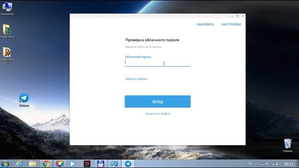Click the 20:11 system clock
Screen dimensions: 299x168
[289, 164]
